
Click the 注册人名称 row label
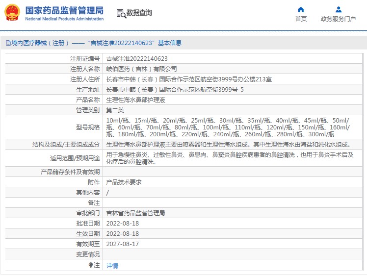[x=85, y=69]
